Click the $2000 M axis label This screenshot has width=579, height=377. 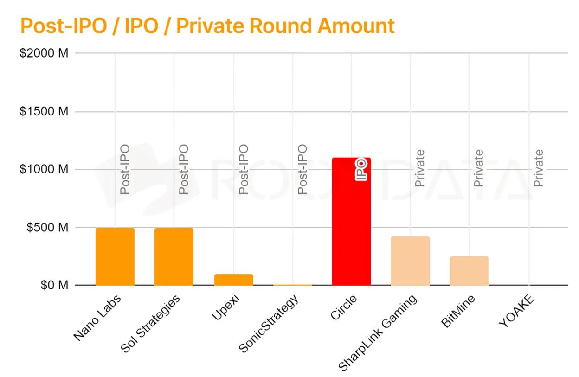click(x=44, y=53)
